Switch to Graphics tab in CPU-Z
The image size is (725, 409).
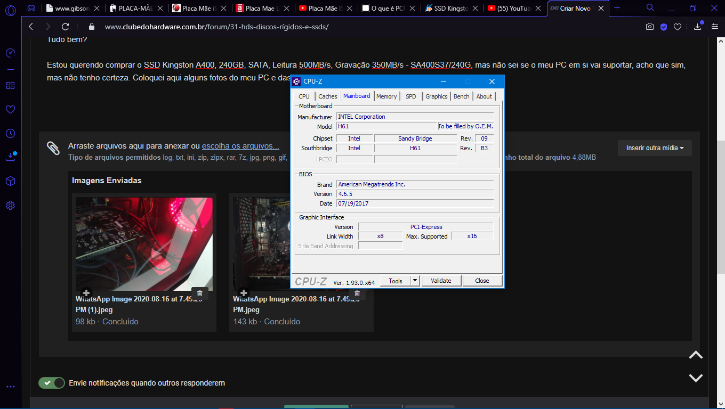(436, 96)
